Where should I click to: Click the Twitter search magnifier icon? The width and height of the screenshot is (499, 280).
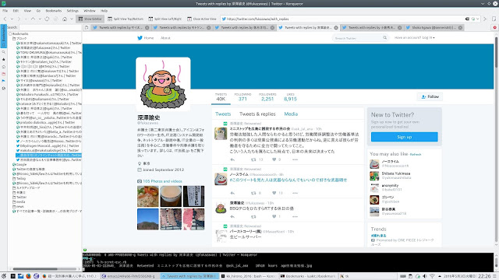tap(384, 38)
